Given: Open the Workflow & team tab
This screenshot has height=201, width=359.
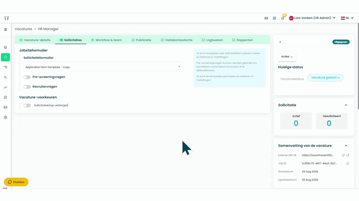Looking at the screenshot, I should [x=107, y=40].
